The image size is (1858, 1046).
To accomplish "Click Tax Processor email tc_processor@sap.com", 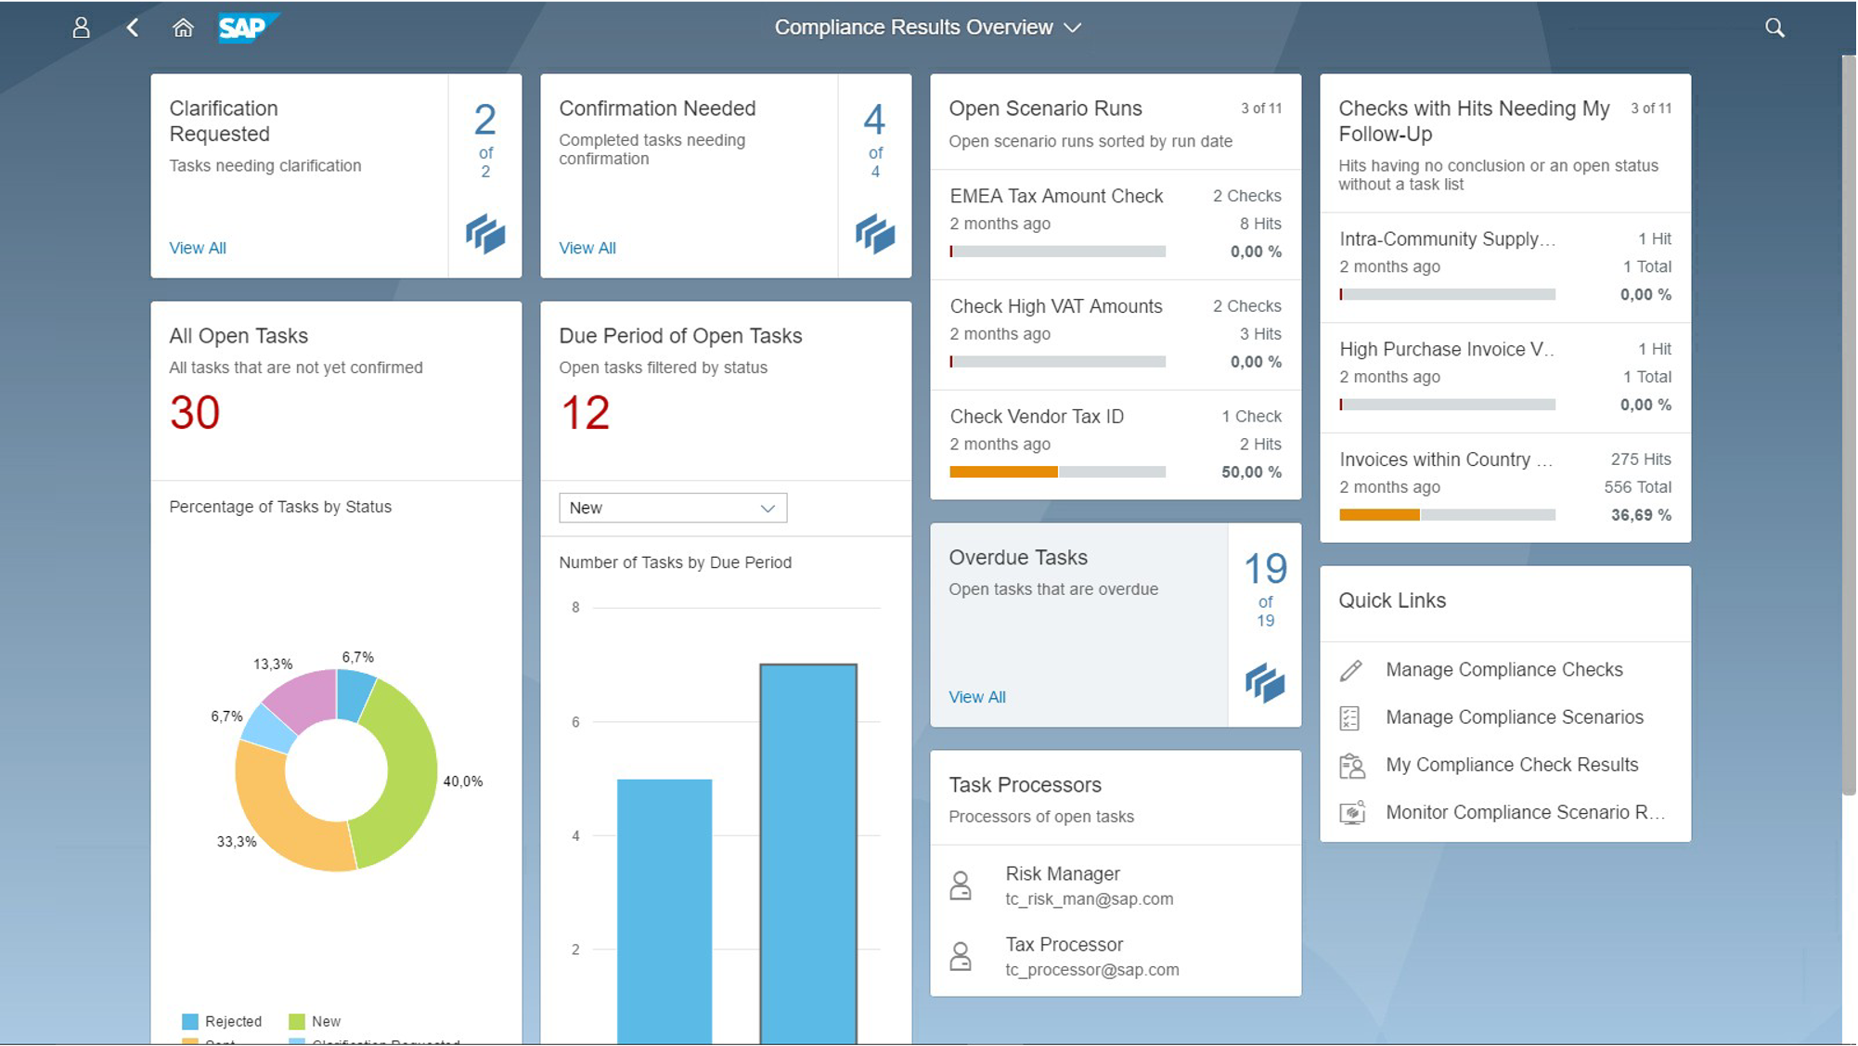I will pyautogui.click(x=1092, y=970).
